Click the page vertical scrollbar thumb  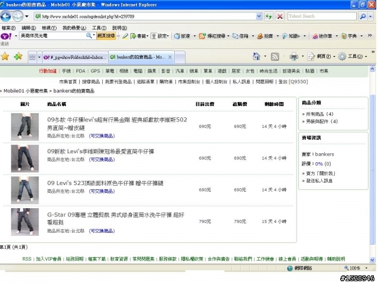372,170
